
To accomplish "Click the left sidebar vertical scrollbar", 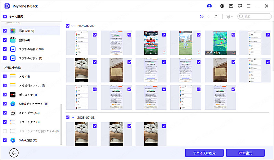I will 61,123.
